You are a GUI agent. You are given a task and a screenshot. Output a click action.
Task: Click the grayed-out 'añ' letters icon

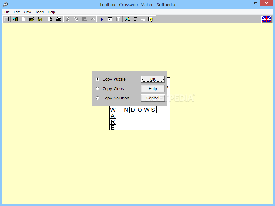point(143,19)
